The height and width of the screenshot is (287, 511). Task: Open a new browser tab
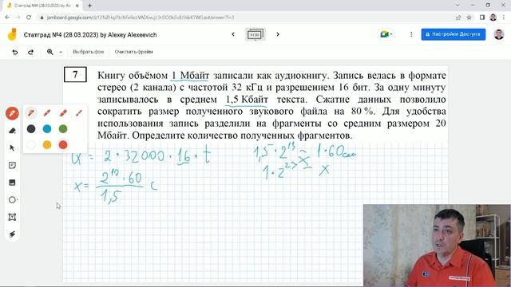tap(89, 6)
